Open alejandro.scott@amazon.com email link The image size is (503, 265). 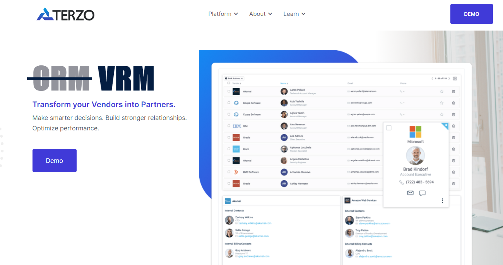click(x=375, y=256)
